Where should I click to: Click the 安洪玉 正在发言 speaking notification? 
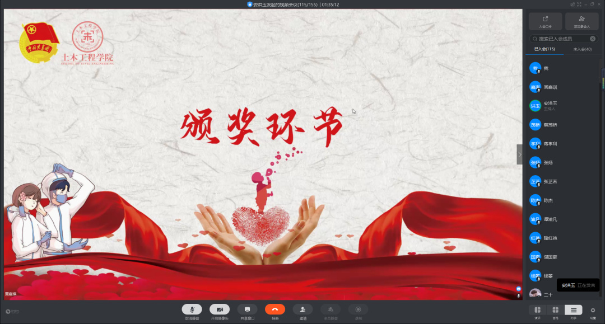(578, 285)
